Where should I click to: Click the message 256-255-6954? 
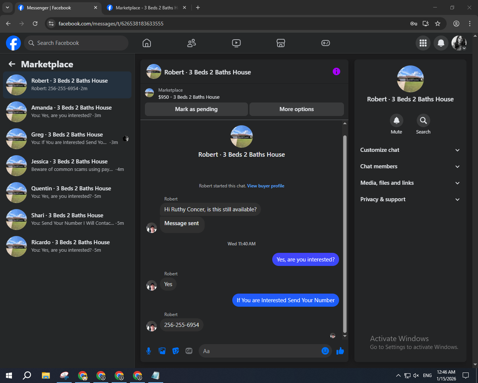coord(181,325)
